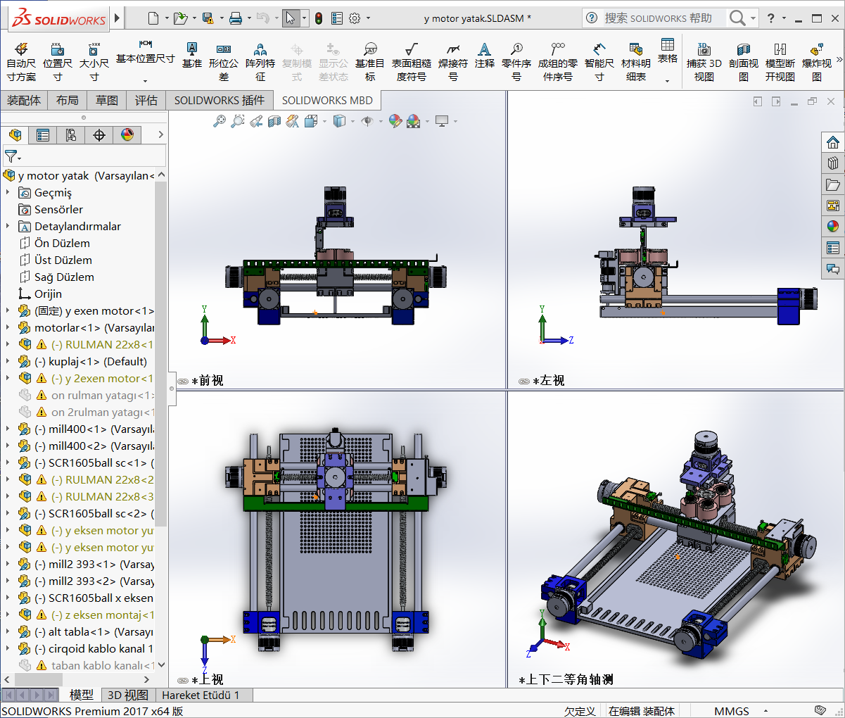
Task: Click the Auto Dimension Scheme tool (自动尺寸方案)
Action: click(21, 61)
